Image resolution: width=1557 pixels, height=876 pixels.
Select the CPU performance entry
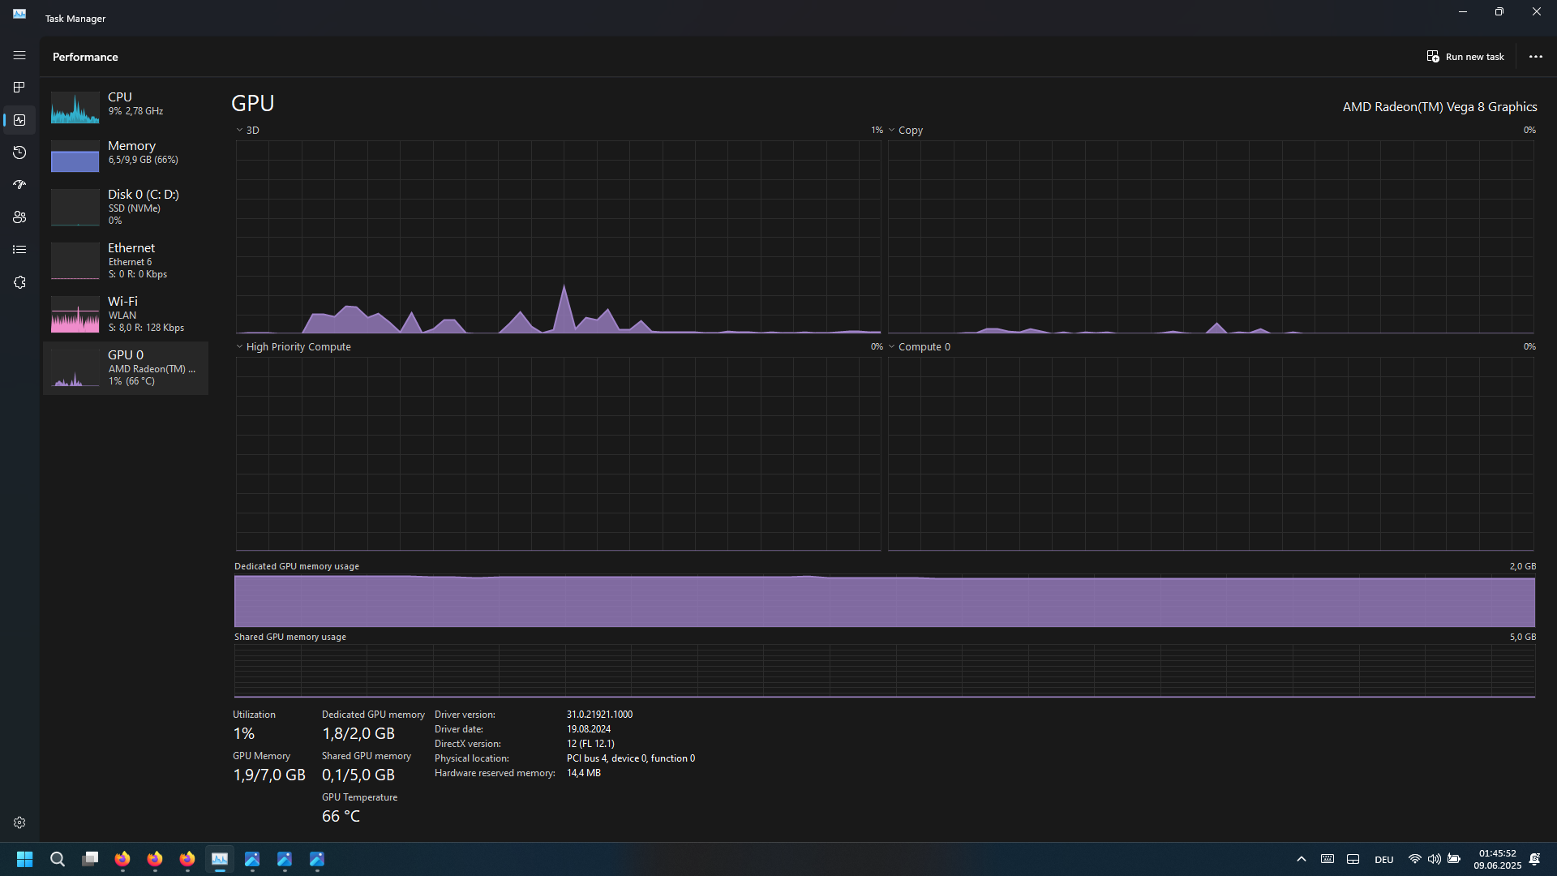point(126,107)
